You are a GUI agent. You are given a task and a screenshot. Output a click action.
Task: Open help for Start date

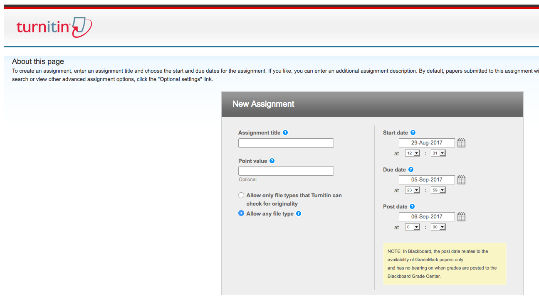click(x=413, y=132)
